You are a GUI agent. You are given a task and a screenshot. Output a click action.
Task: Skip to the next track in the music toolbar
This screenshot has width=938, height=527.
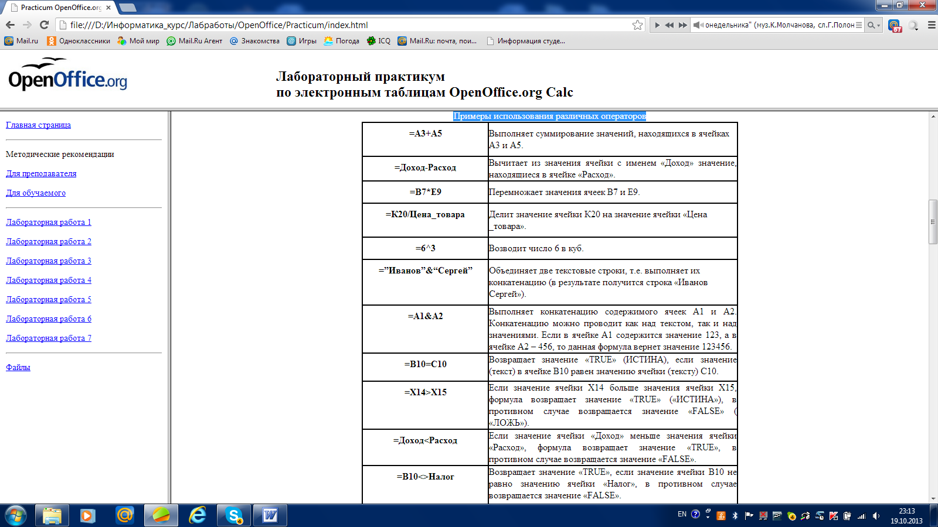pos(682,25)
